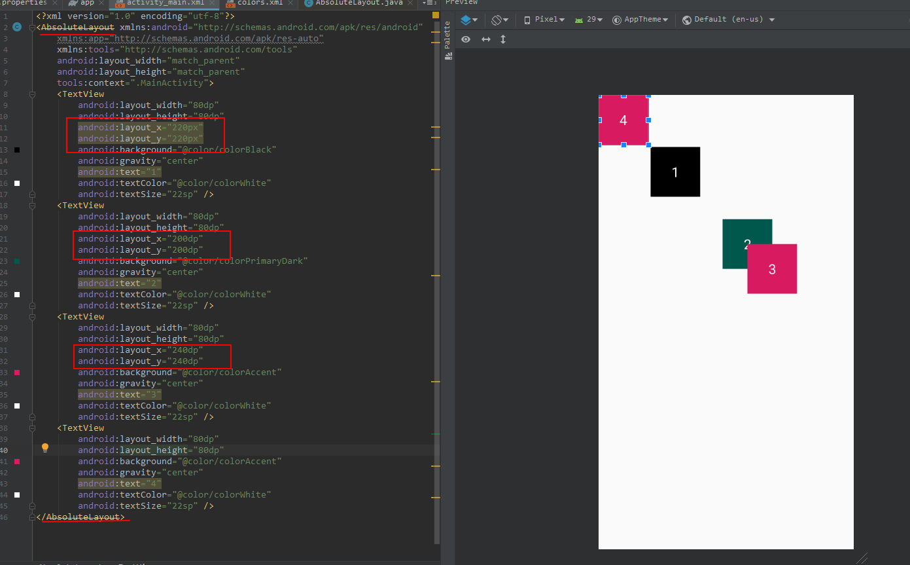Click the vertical expand arrow icon
The image size is (910, 565).
click(503, 39)
